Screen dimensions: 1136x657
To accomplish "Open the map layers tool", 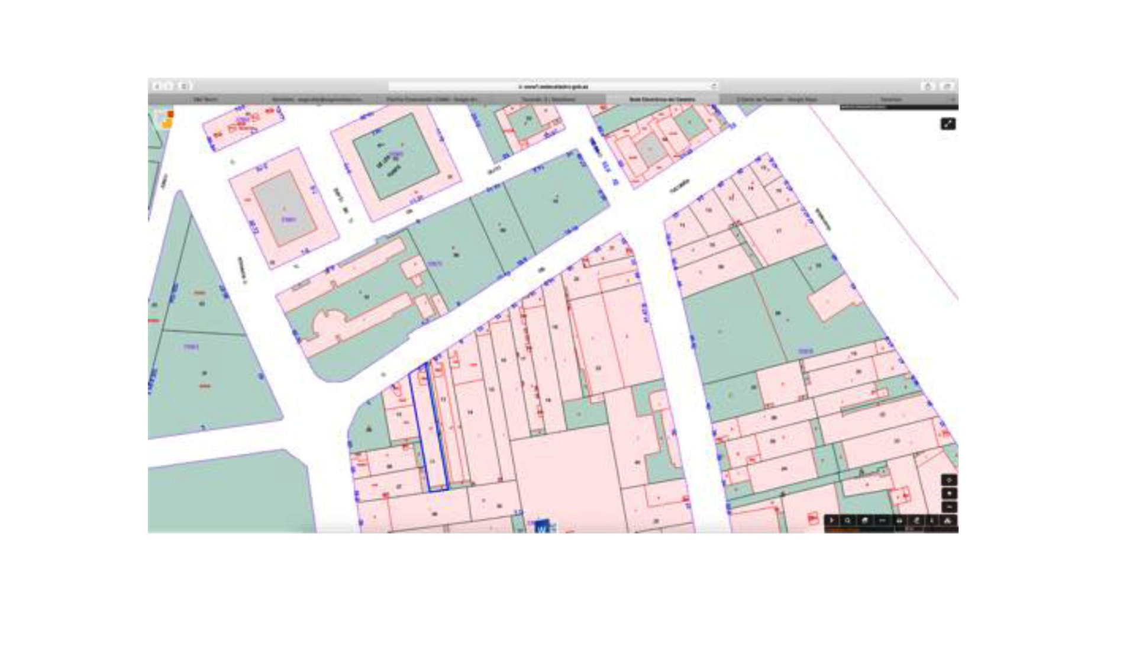I will (x=865, y=520).
